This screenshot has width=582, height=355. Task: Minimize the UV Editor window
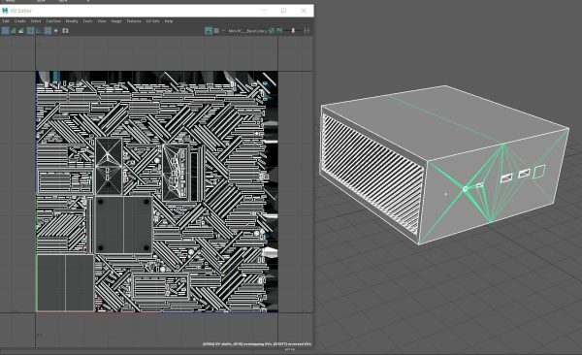click(x=264, y=11)
